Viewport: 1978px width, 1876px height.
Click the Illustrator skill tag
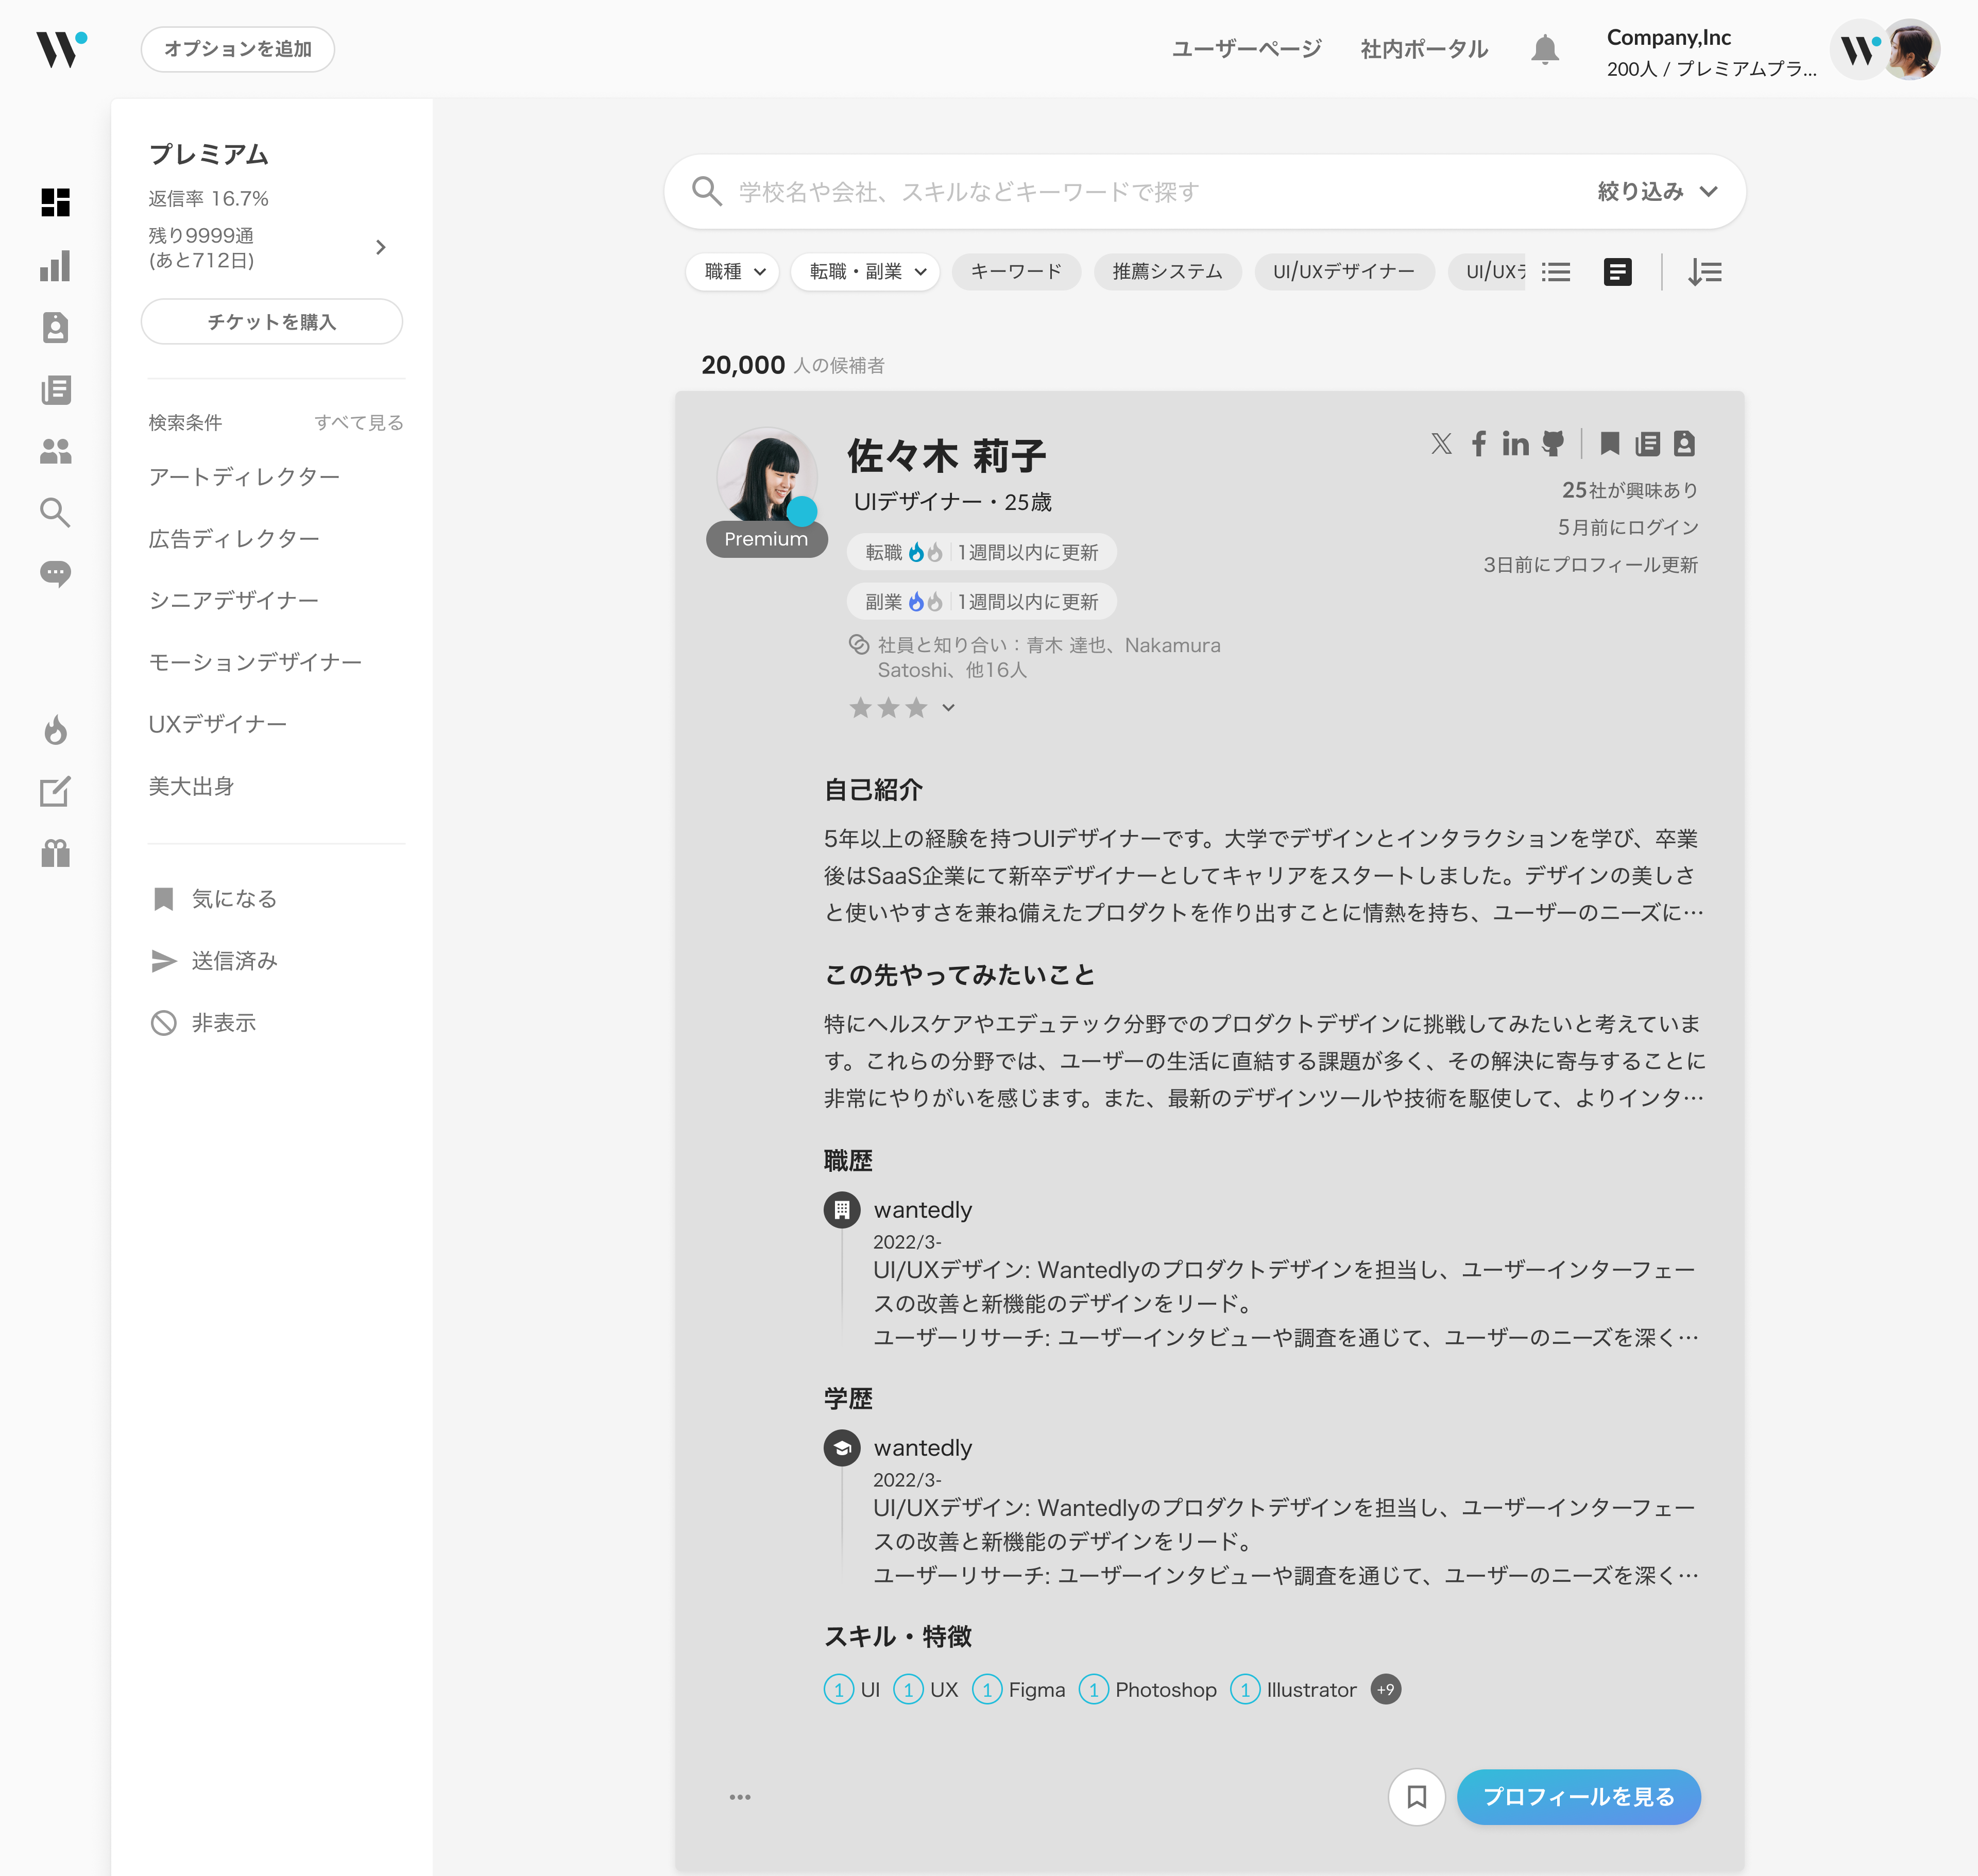1293,1689
